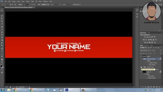163x92 pixels.
Task: Collapse effects on Edit Circle Shapes layer
Action: coord(161,59)
